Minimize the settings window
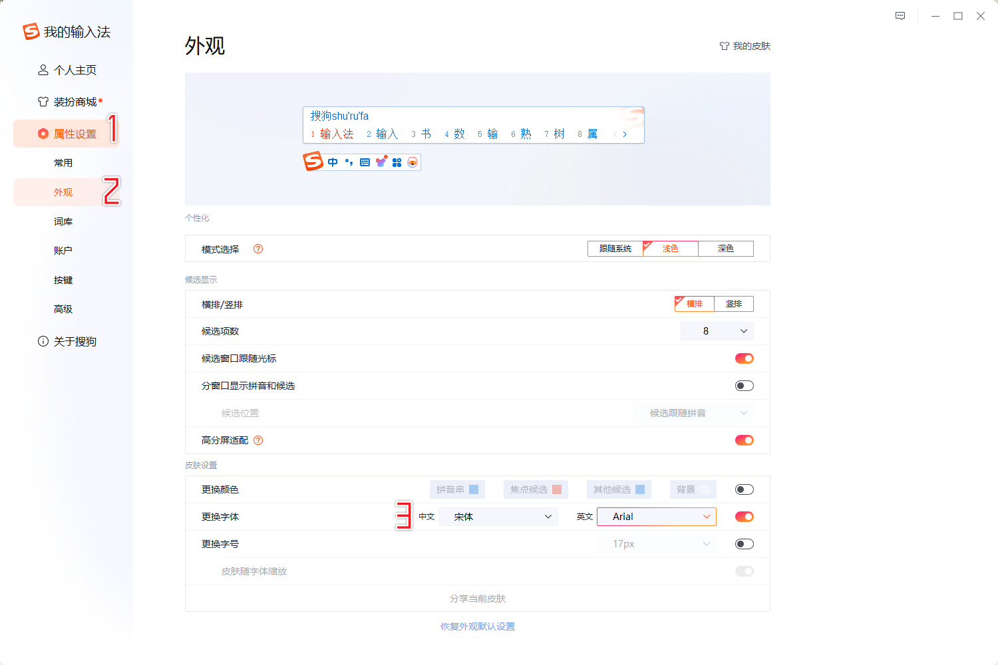Viewport: 998px width, 665px height. point(935,16)
